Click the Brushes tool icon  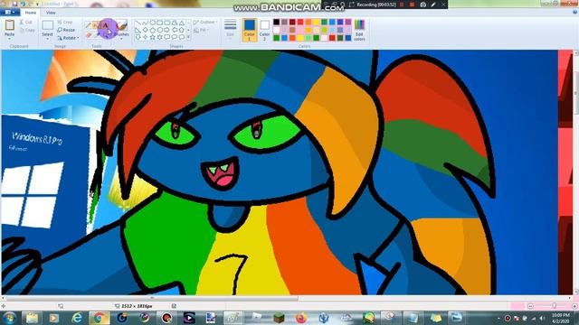point(121,25)
